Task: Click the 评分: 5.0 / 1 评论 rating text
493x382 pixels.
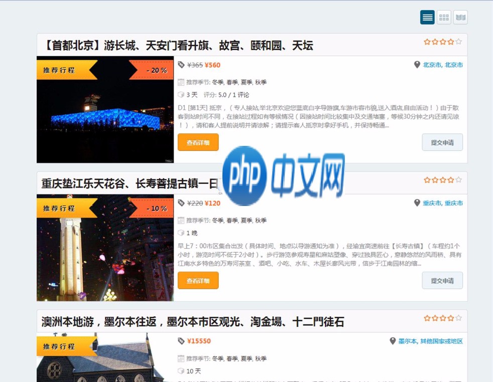Action: pyautogui.click(x=226, y=95)
